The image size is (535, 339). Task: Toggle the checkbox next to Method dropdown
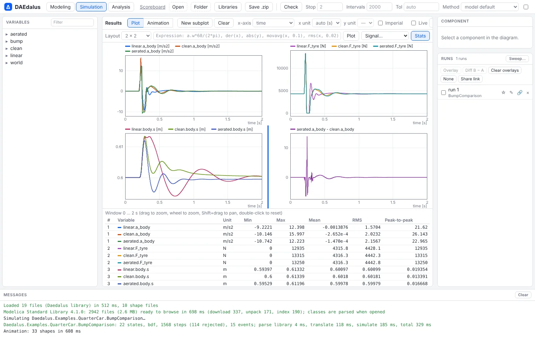(526, 7)
